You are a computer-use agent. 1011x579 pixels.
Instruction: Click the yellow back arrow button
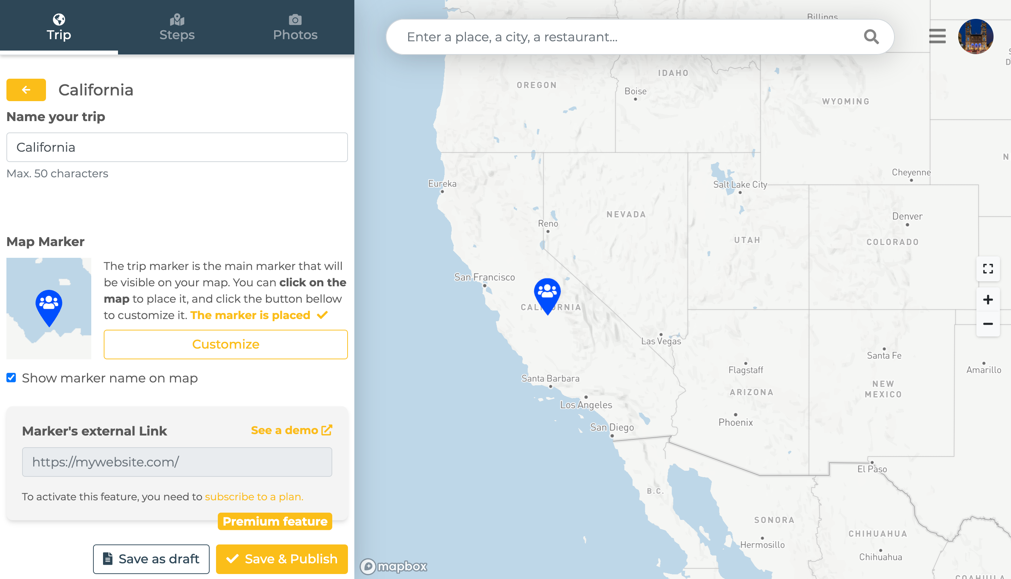26,90
